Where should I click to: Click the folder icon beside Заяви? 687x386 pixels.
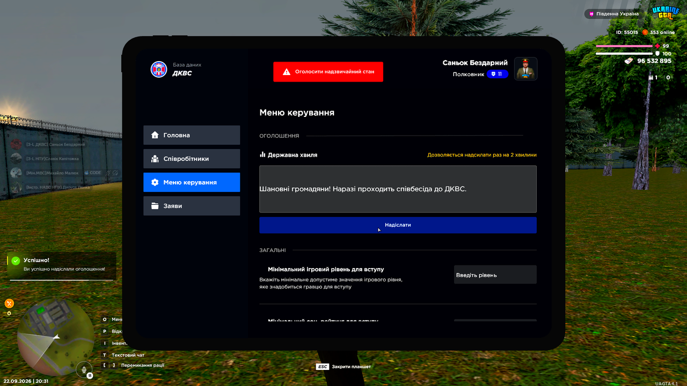[155, 206]
